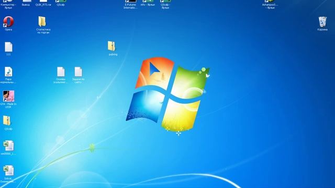Select the GTA - Made In USSR icon

[x=8, y=99]
